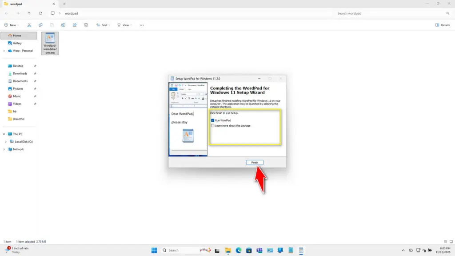455x256 pixels.
Task: Click the Share icon in the toolbar
Action: pos(75,25)
